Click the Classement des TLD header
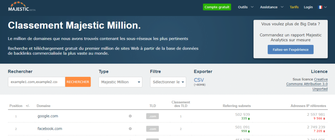Screen dimensions: 335x140 (x=181, y=104)
